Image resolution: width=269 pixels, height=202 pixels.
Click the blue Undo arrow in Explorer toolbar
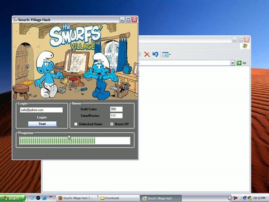point(155,54)
